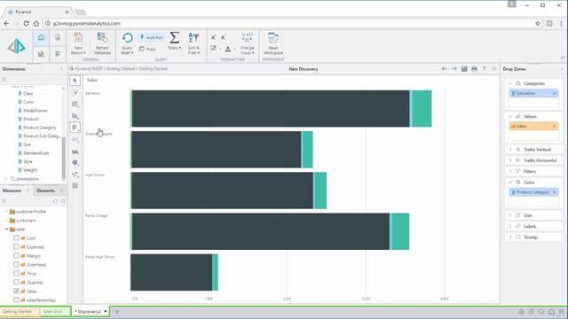Click the Refresh Metadata icon
The image size is (568, 319).
[103, 37]
